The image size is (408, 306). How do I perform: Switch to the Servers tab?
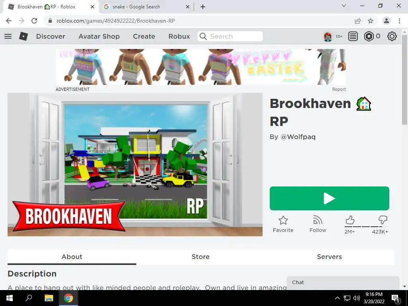pos(329,257)
